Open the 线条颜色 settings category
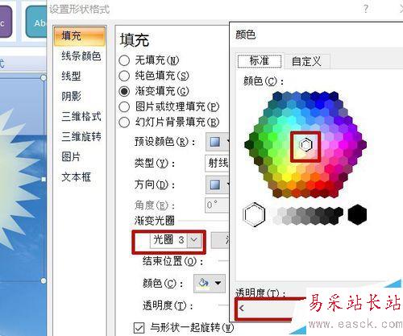The width and height of the screenshot is (403, 336). pyautogui.click(x=81, y=56)
